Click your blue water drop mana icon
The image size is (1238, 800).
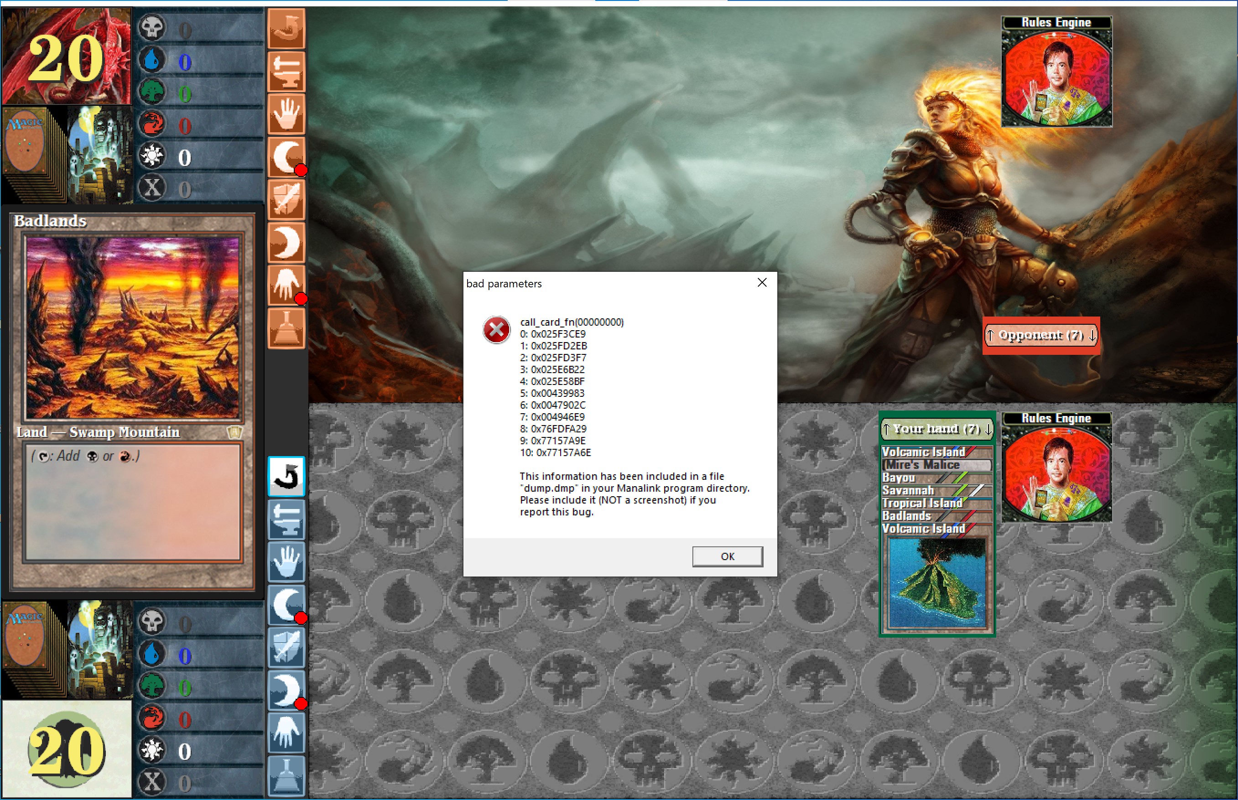tap(152, 654)
